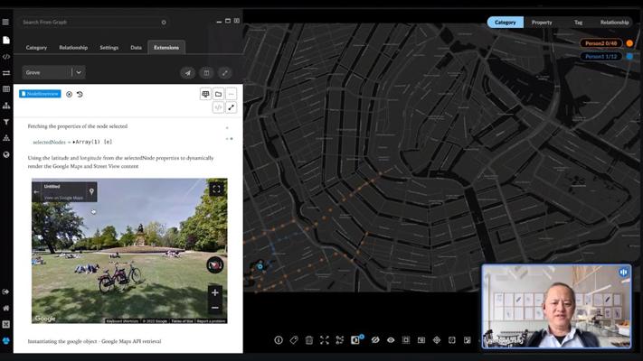This screenshot has height=361, width=643.
Task: Click the Search From Graph field
Action: tap(90, 22)
